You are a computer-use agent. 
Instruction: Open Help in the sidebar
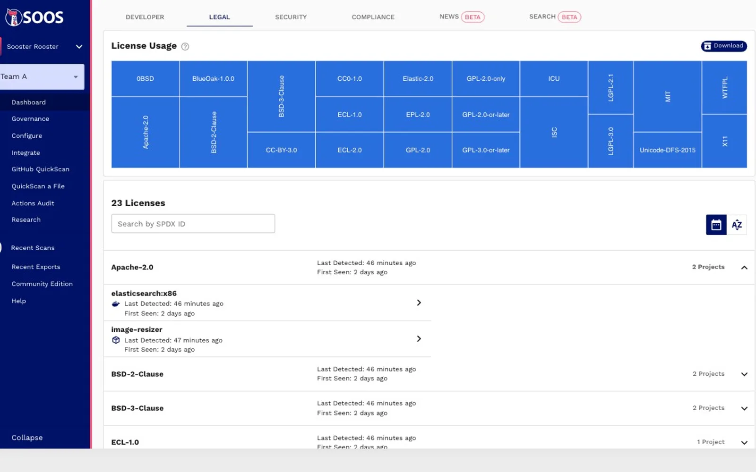coord(19,301)
